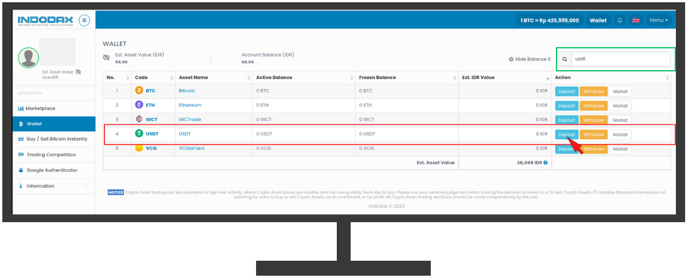
Task: Click the NOTICE badge label
Action: tap(116, 192)
